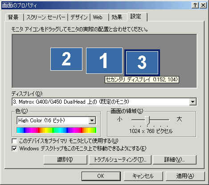This screenshot has width=209, height=185.
Task: Open the スクリーン セーバー tab
Action: (x=46, y=17)
